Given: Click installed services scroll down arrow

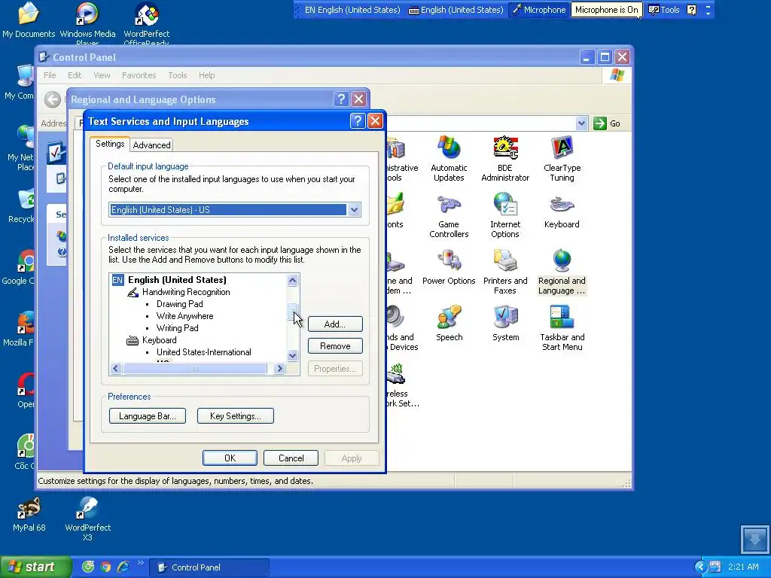Looking at the screenshot, I should [x=293, y=355].
